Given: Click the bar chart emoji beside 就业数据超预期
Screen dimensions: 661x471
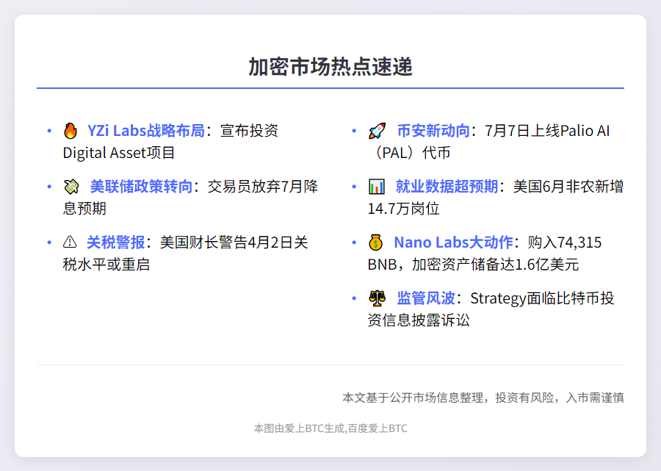Looking at the screenshot, I should click(x=377, y=187).
